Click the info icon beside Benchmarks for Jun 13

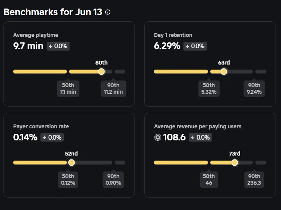pyautogui.click(x=108, y=12)
